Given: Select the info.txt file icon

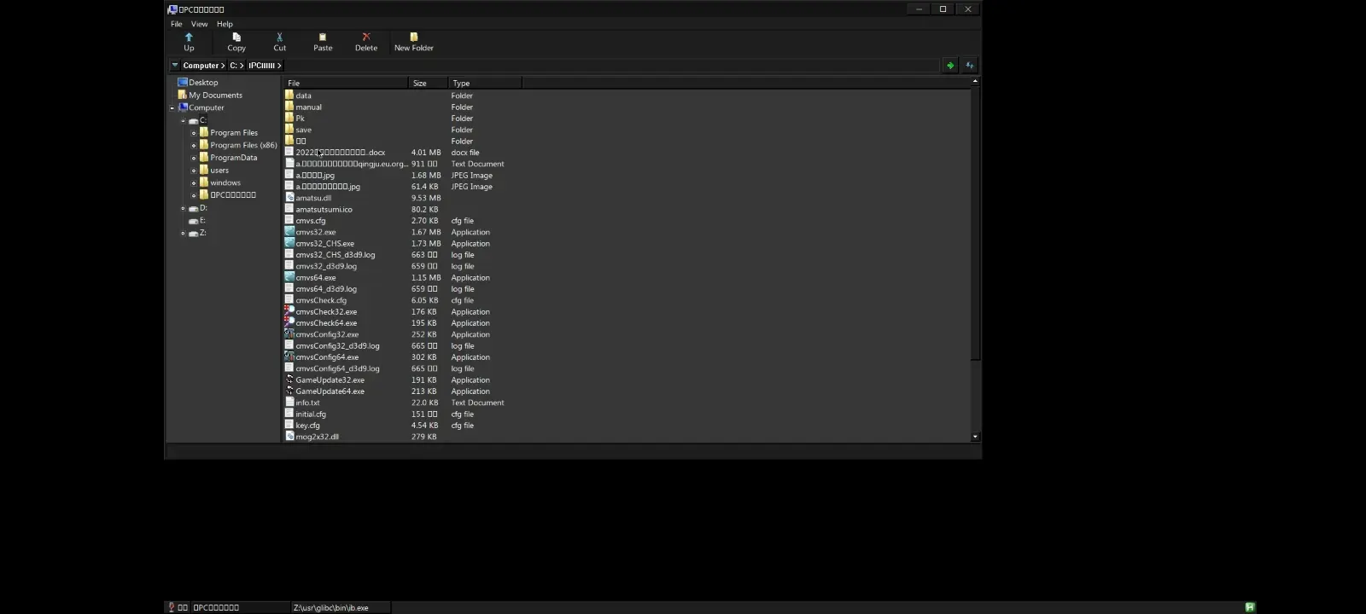Looking at the screenshot, I should (x=289, y=402).
